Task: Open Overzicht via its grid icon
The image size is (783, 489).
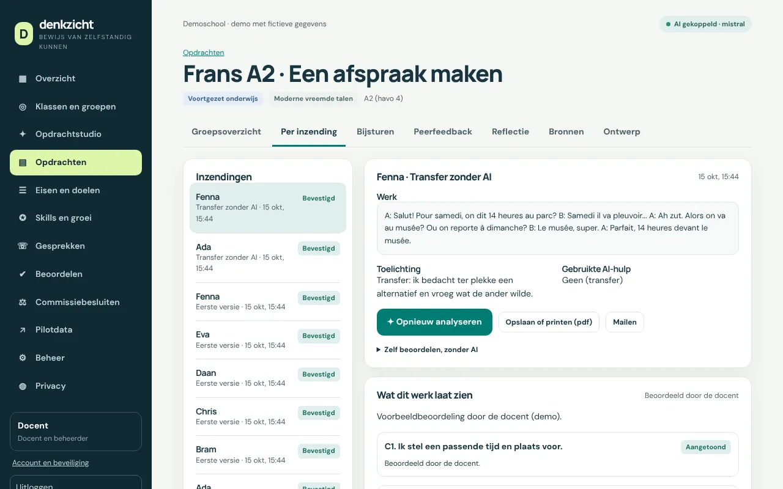Action: [x=23, y=79]
